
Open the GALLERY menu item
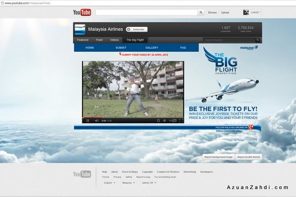tap(152, 48)
